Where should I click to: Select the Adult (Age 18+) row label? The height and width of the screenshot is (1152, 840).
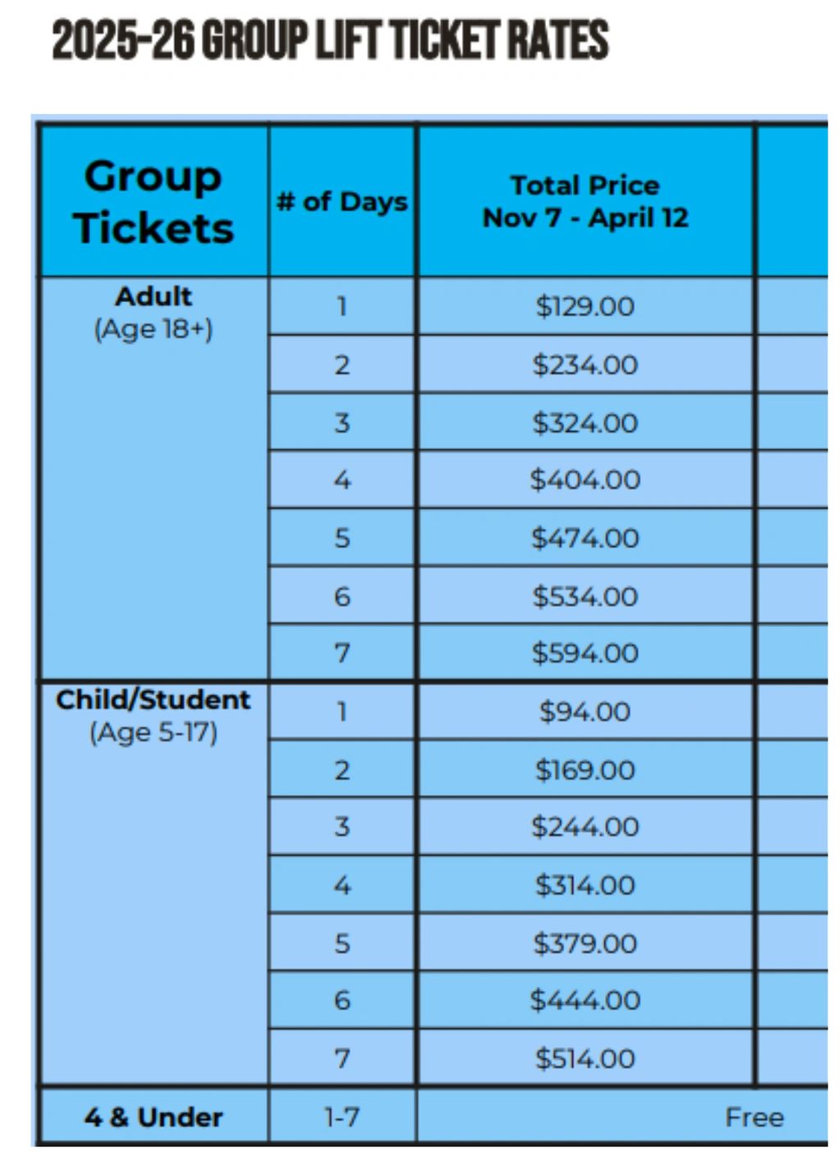pos(154,313)
